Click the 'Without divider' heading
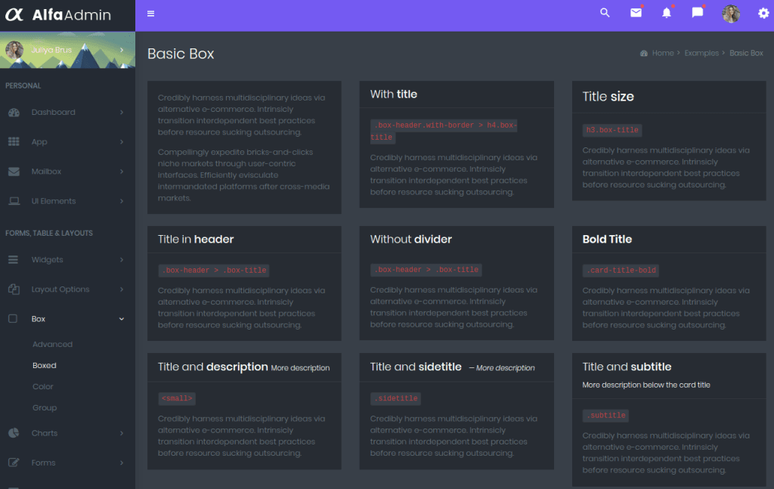 [x=410, y=240]
